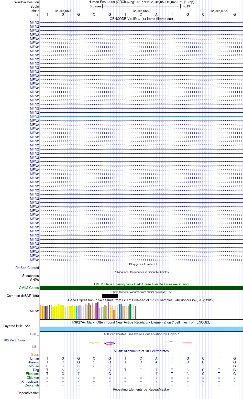243x399 pixels.
Task: Click the chr1: ruler label
Action: coord(35,11)
